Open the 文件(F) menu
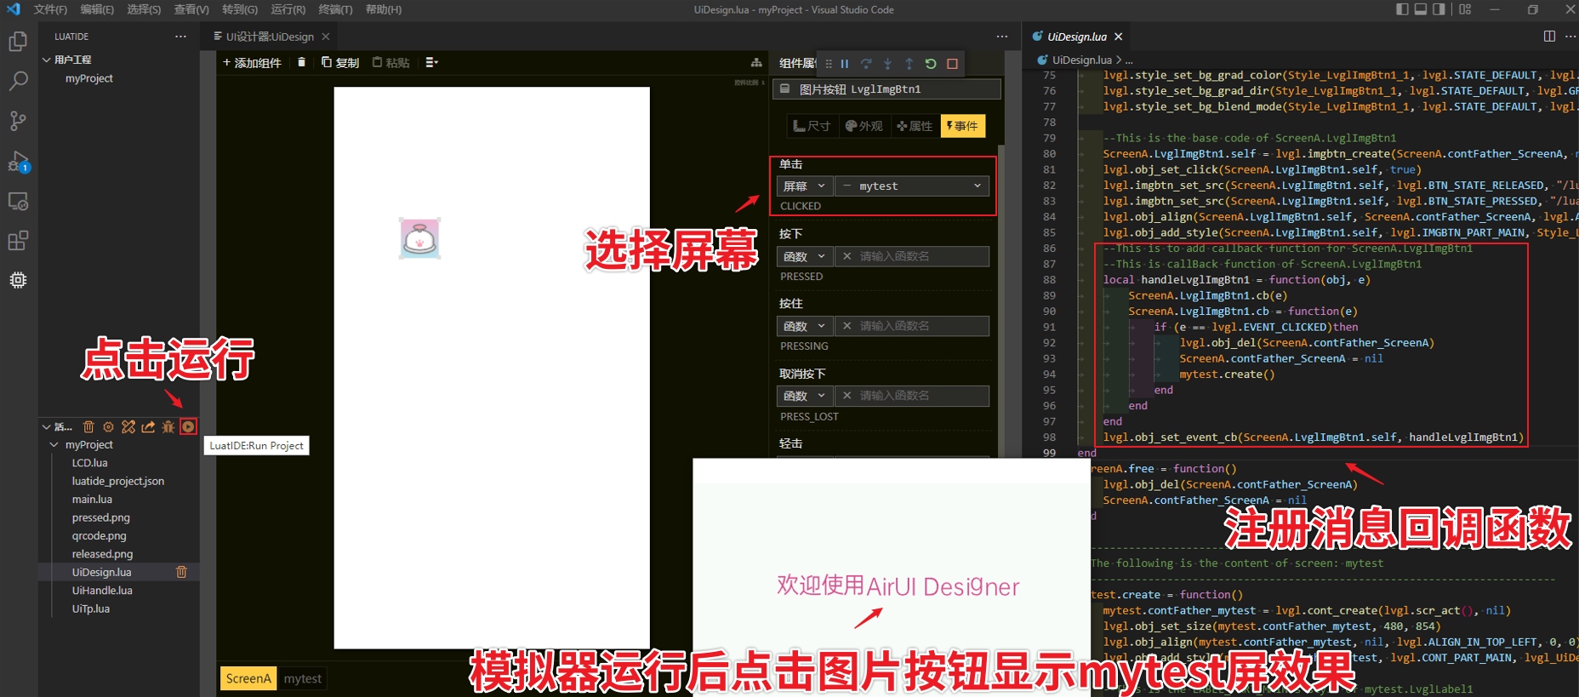Screen dimensions: 1579x697 (x=50, y=9)
